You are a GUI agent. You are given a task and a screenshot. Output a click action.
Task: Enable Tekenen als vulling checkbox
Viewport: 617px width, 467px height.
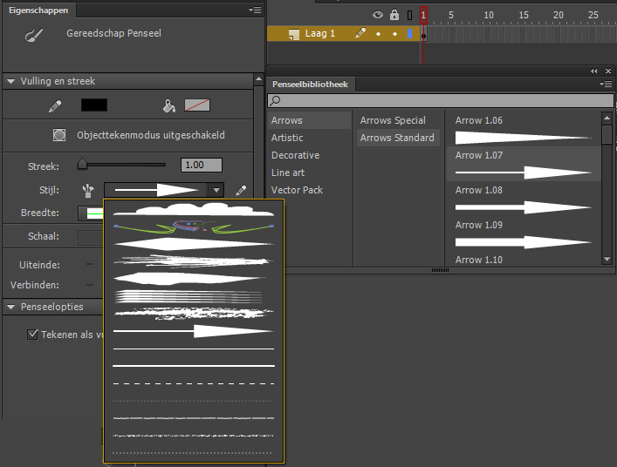click(x=32, y=335)
